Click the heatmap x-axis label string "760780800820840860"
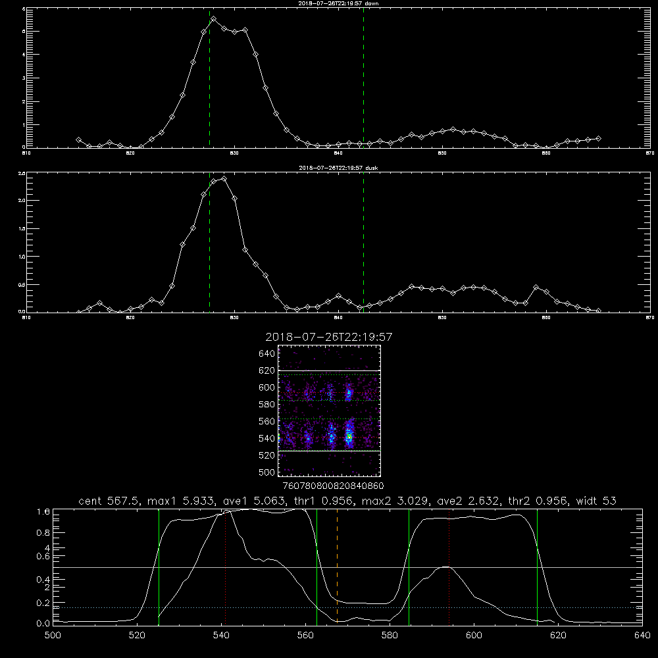 [x=333, y=486]
